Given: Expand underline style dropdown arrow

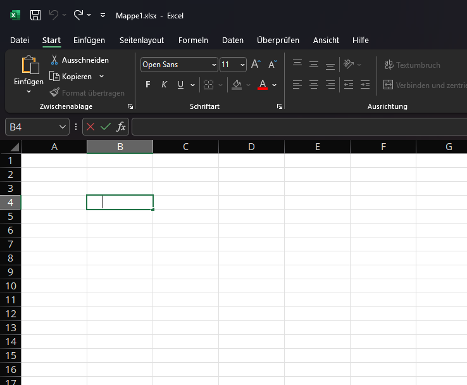Looking at the screenshot, I should coord(193,85).
